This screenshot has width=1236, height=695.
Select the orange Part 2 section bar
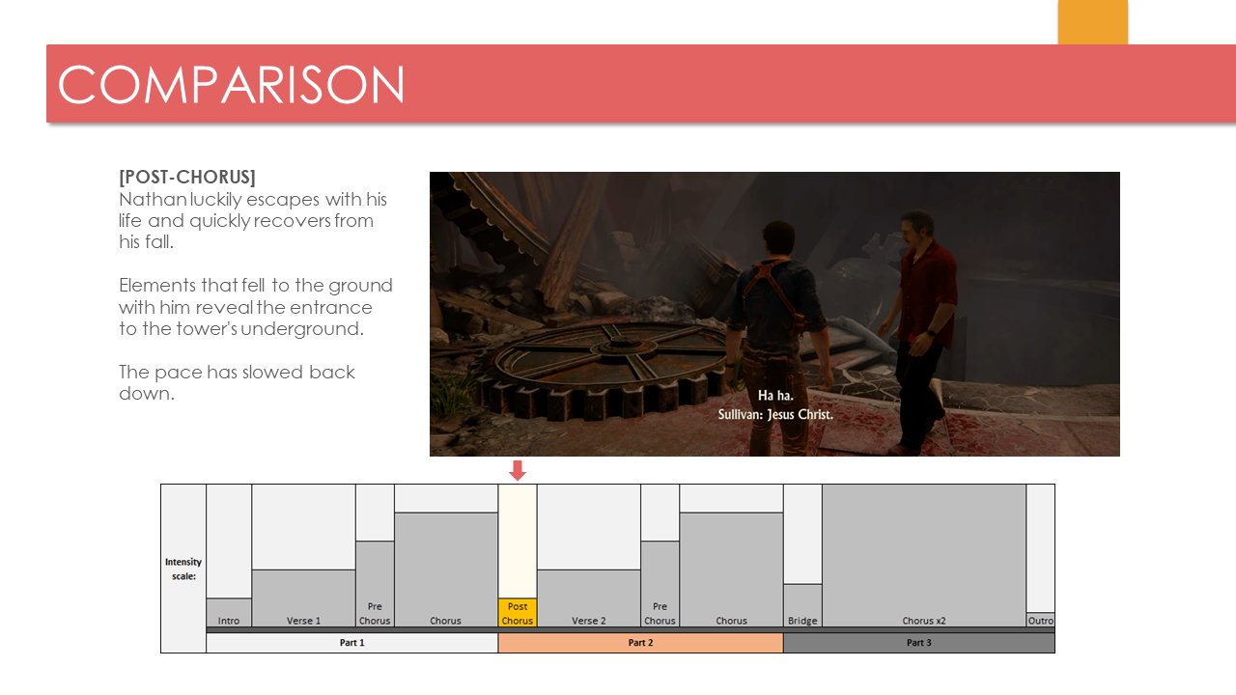click(x=640, y=643)
